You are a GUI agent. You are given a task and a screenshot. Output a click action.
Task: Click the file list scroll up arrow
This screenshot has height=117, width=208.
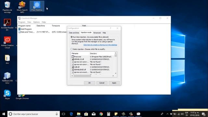116,53
